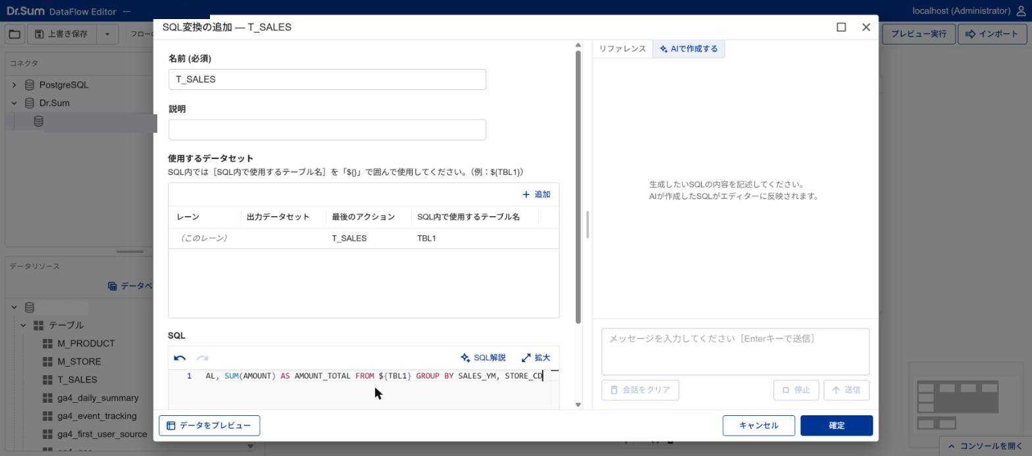Click the 停止 stop button
Viewport: 1032px width, 456px height.
pyautogui.click(x=796, y=390)
